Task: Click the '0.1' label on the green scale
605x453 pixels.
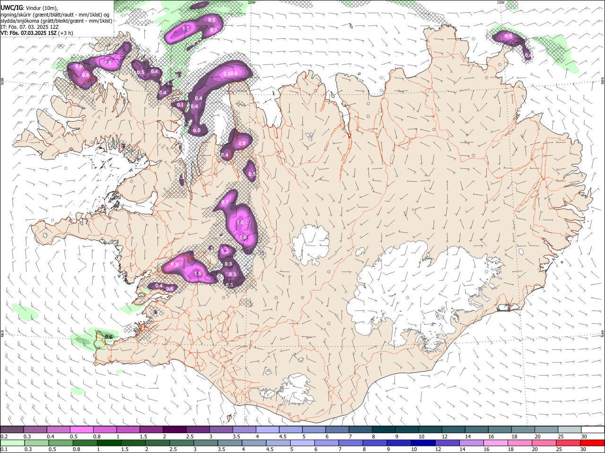Action: pyautogui.click(x=4, y=449)
